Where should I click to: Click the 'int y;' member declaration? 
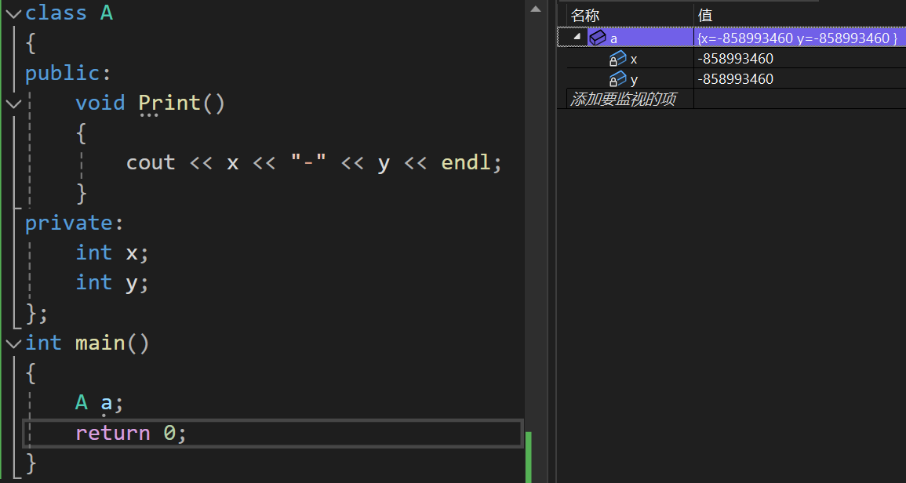coord(112,282)
